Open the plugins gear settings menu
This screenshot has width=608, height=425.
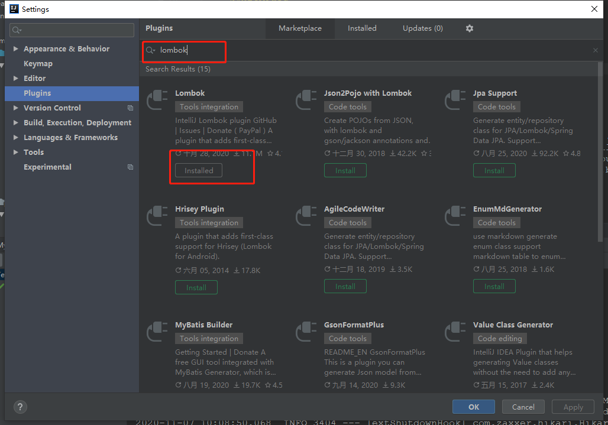point(469,28)
